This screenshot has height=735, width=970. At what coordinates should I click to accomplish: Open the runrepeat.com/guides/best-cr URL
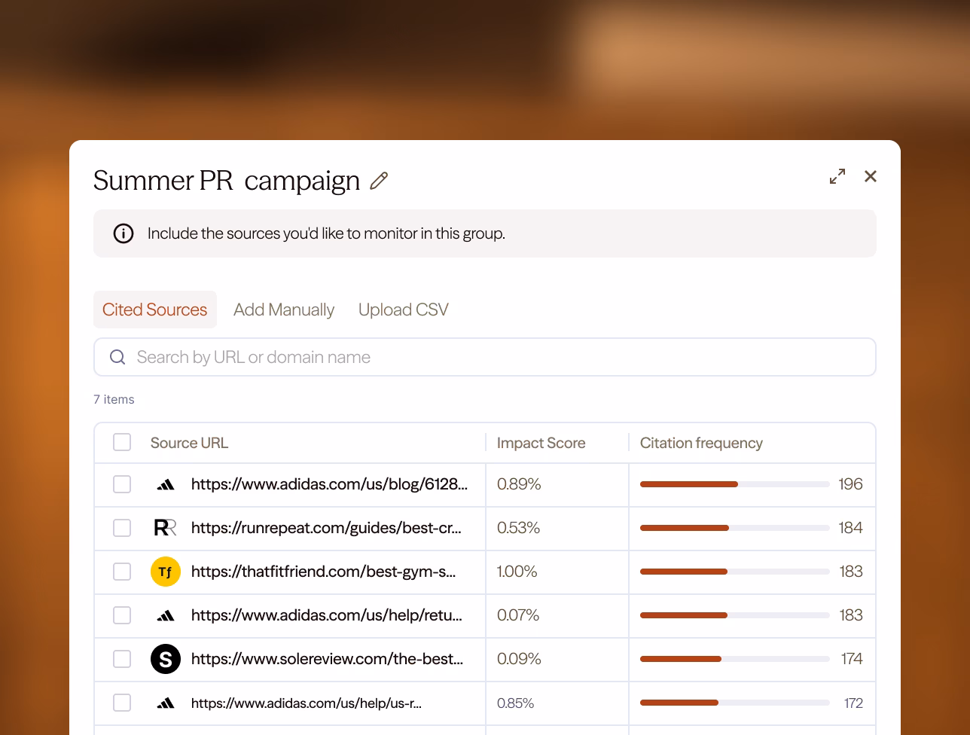327,528
